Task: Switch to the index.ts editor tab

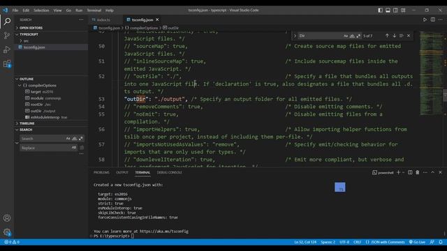Action: pyautogui.click(x=103, y=20)
